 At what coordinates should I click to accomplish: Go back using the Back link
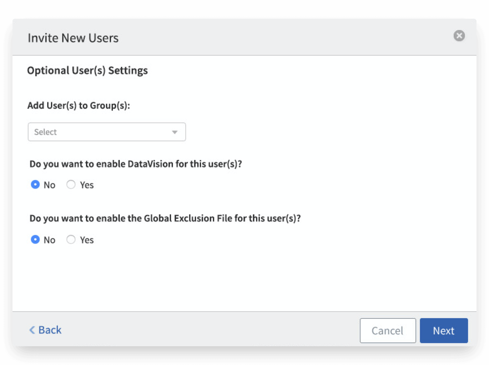point(50,330)
